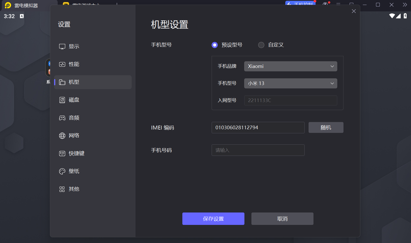Open the 显示 display settings section

(x=93, y=46)
